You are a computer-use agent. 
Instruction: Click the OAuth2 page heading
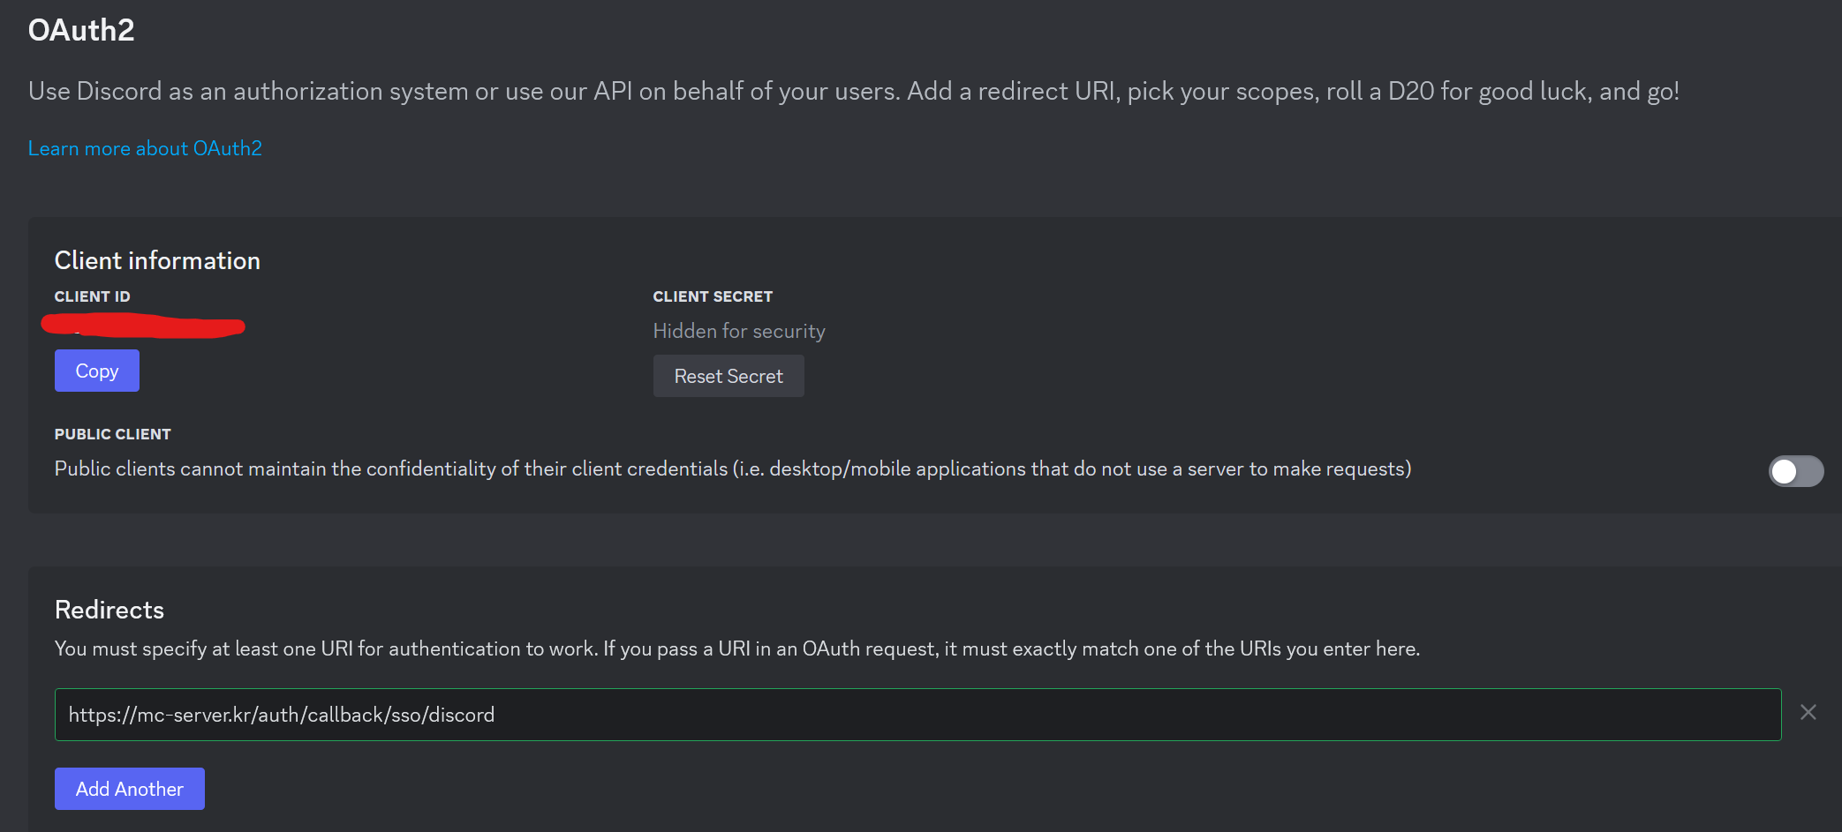(x=81, y=30)
